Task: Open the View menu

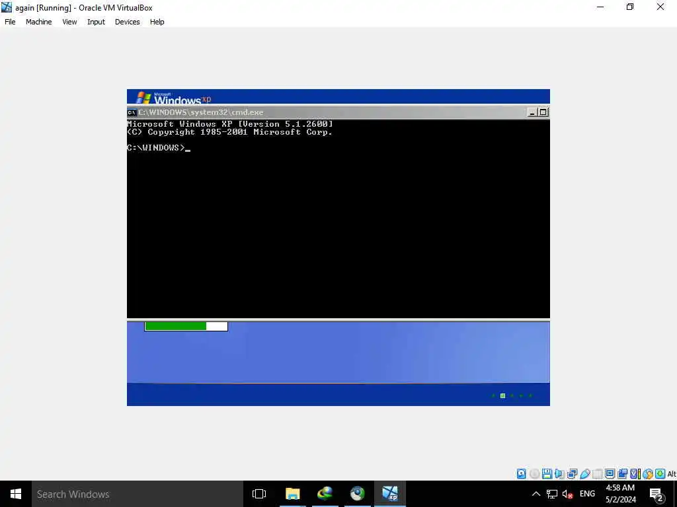Action: tap(69, 22)
